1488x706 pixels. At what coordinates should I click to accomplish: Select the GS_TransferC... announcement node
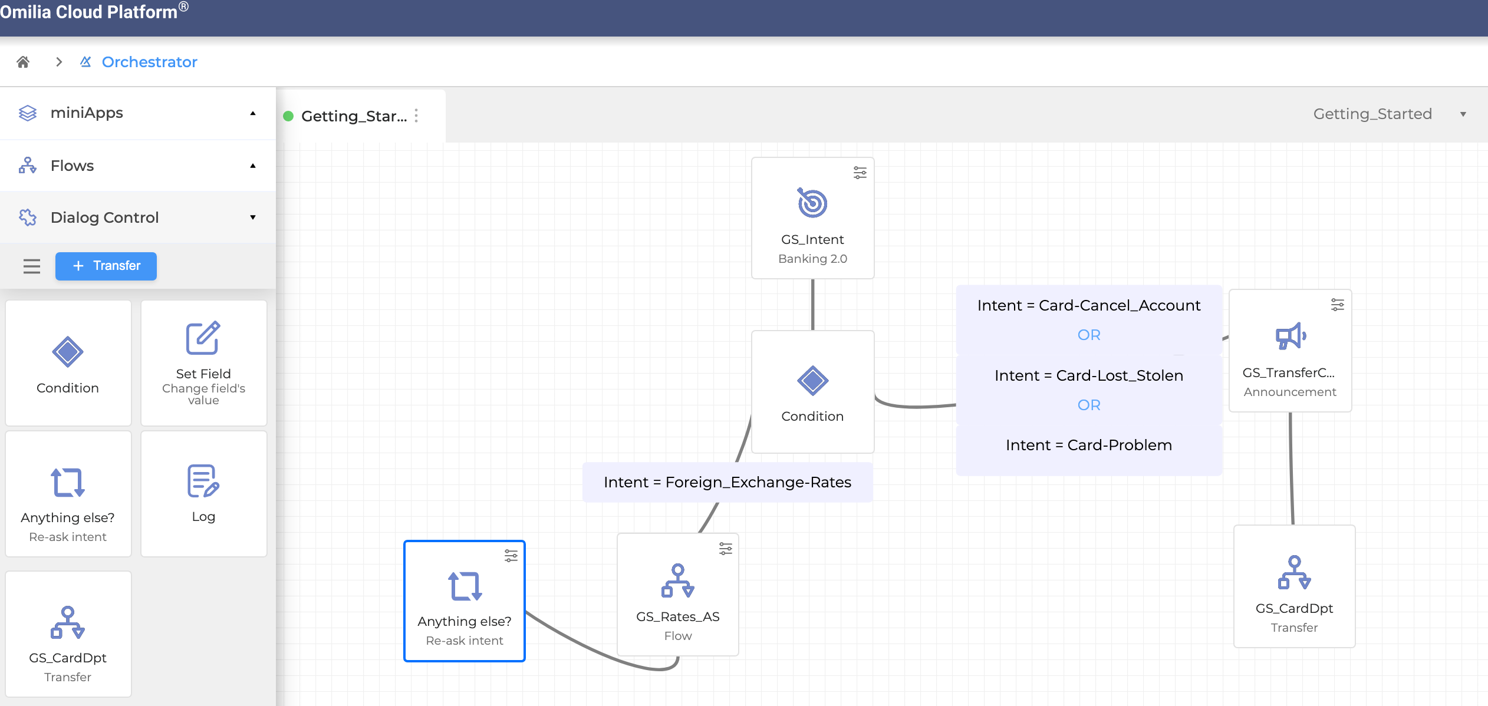click(1290, 351)
